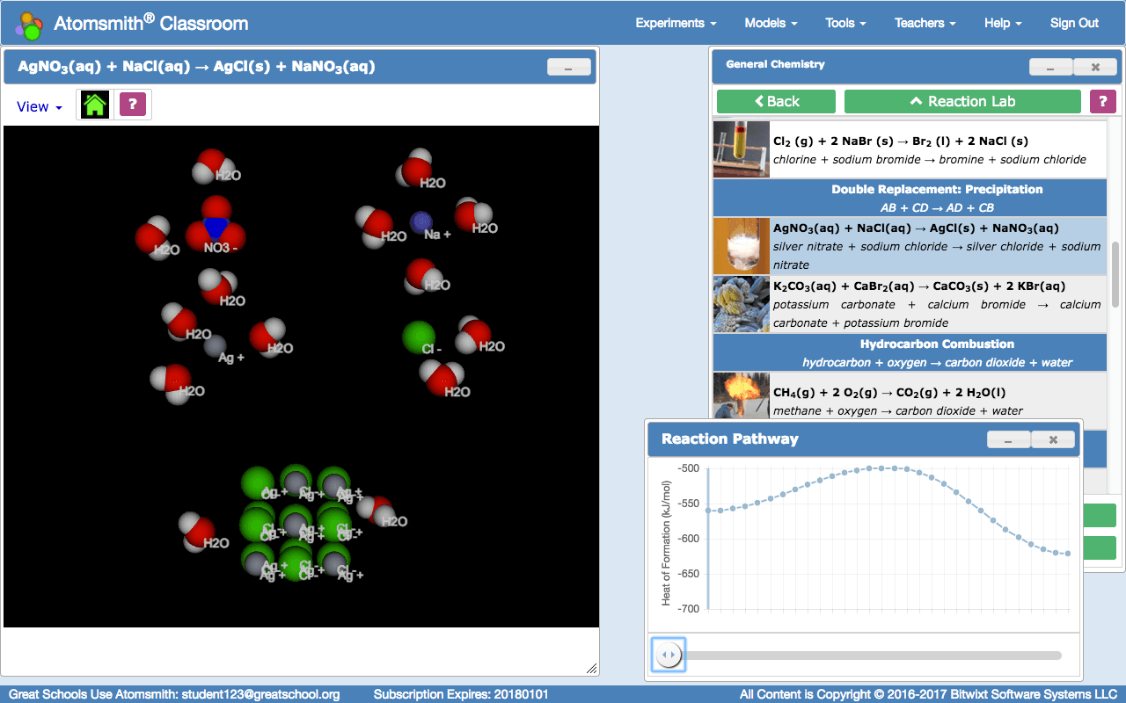Viewport: 1126px width, 703px height.
Task: Click the General Chemistry panel title
Action: click(775, 64)
